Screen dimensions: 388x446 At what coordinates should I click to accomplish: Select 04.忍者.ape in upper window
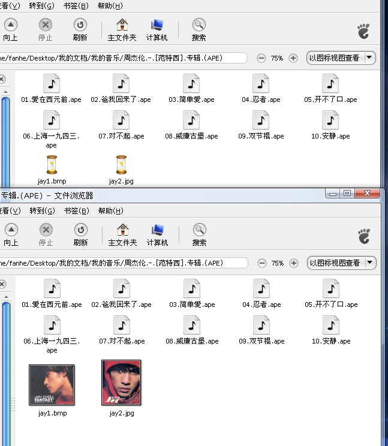tap(261, 89)
